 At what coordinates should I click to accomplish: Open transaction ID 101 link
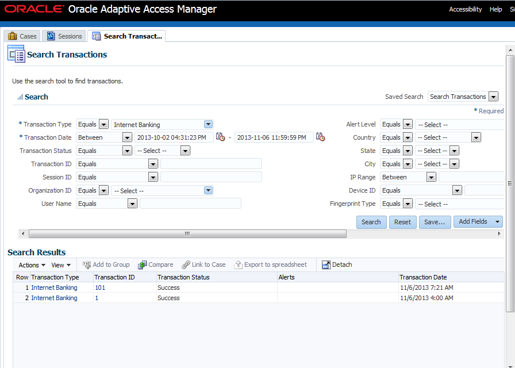[100, 287]
